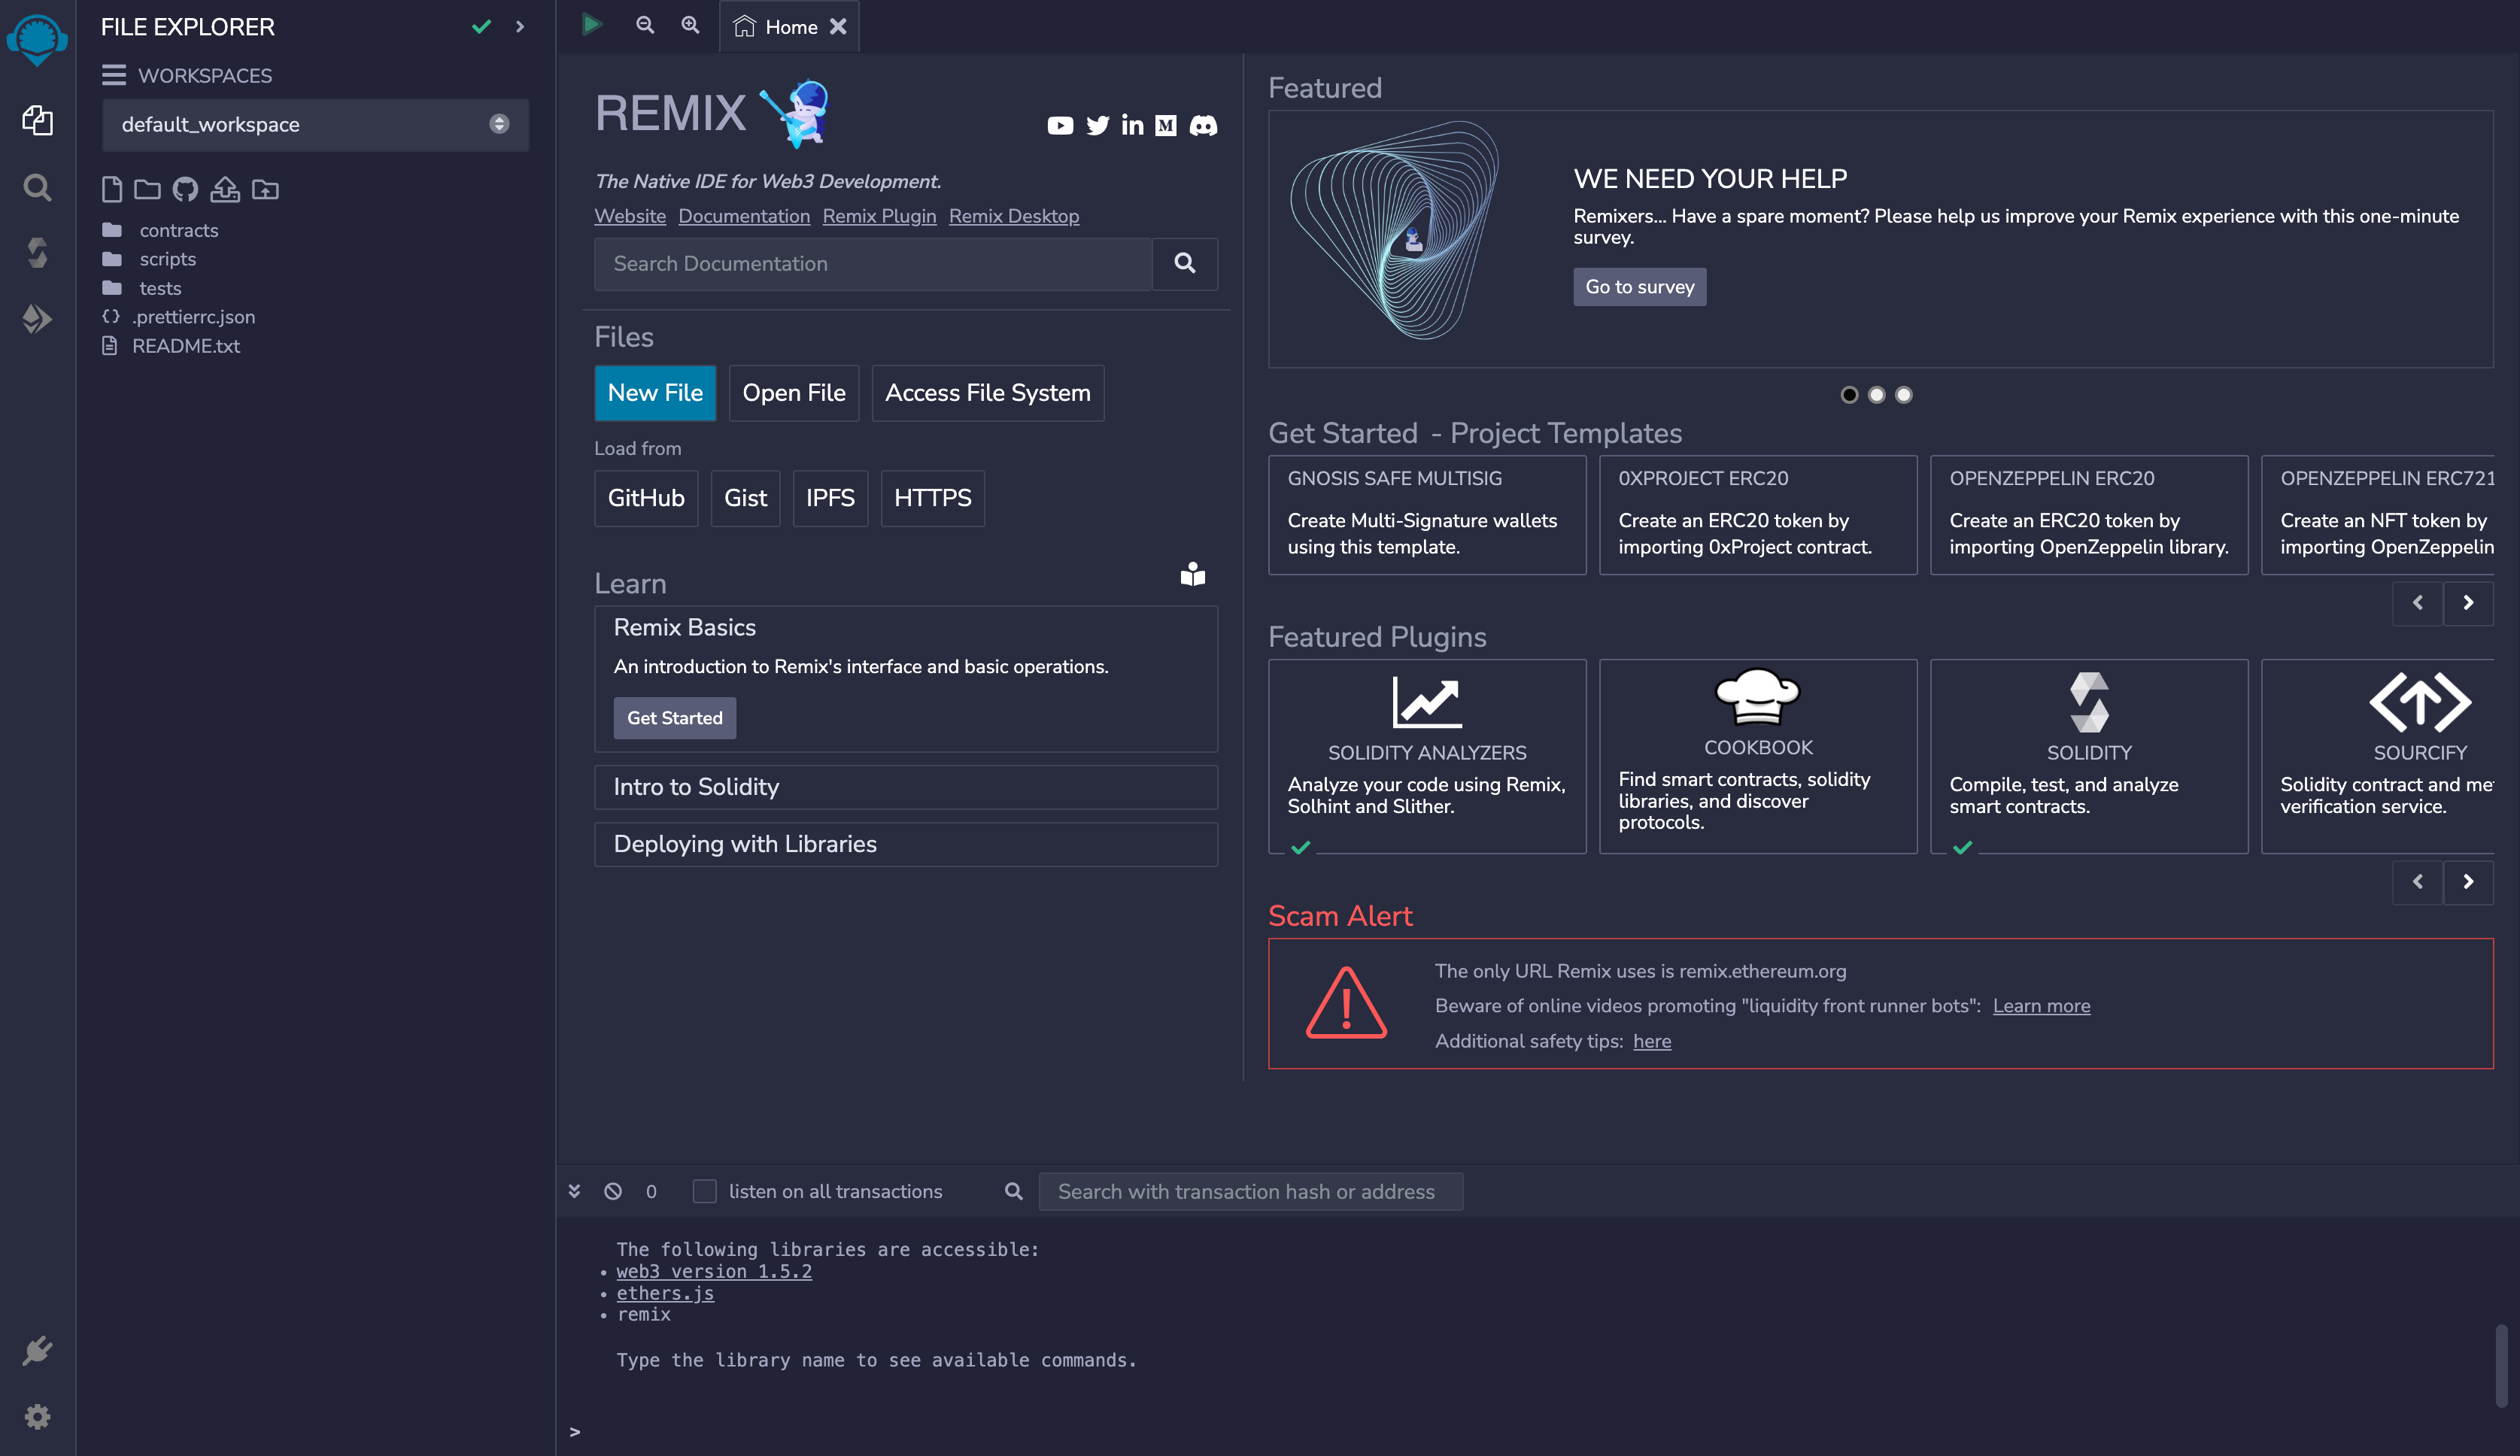This screenshot has width=2520, height=1456.
Task: Open Remix Discord icon
Action: point(1203,125)
